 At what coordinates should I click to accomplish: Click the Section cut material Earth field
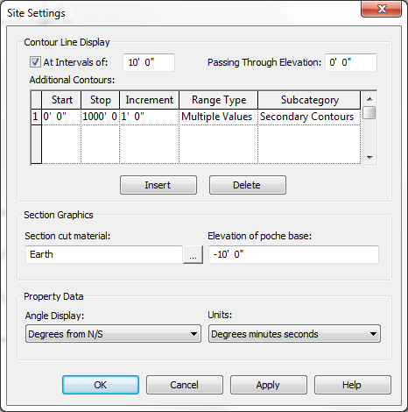(x=104, y=254)
